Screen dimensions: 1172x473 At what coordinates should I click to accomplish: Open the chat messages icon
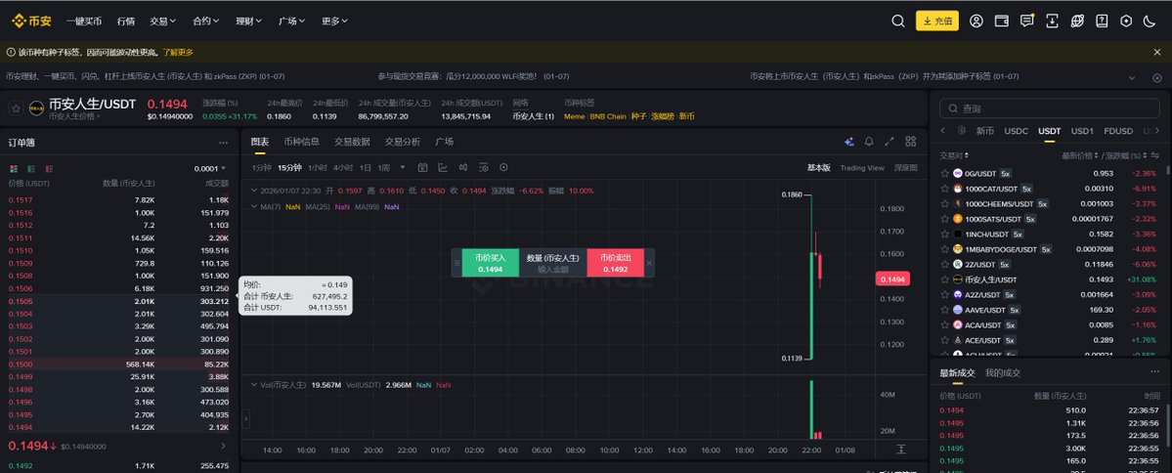[x=1027, y=21]
